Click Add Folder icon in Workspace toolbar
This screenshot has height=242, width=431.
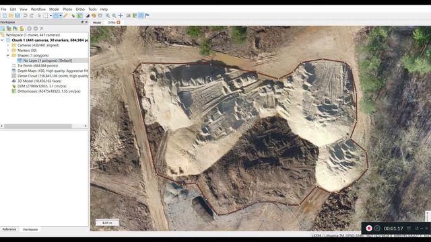15,28
